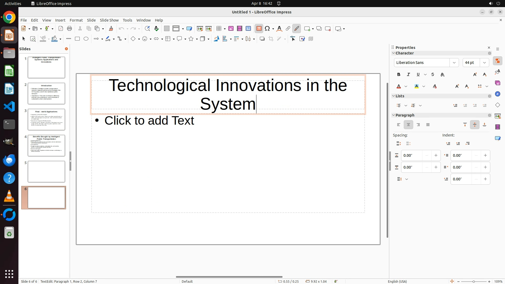Screen dimensions: 505x284
Task: Select slide 3 thumbnail Real-world Applications
Action: (46, 120)
